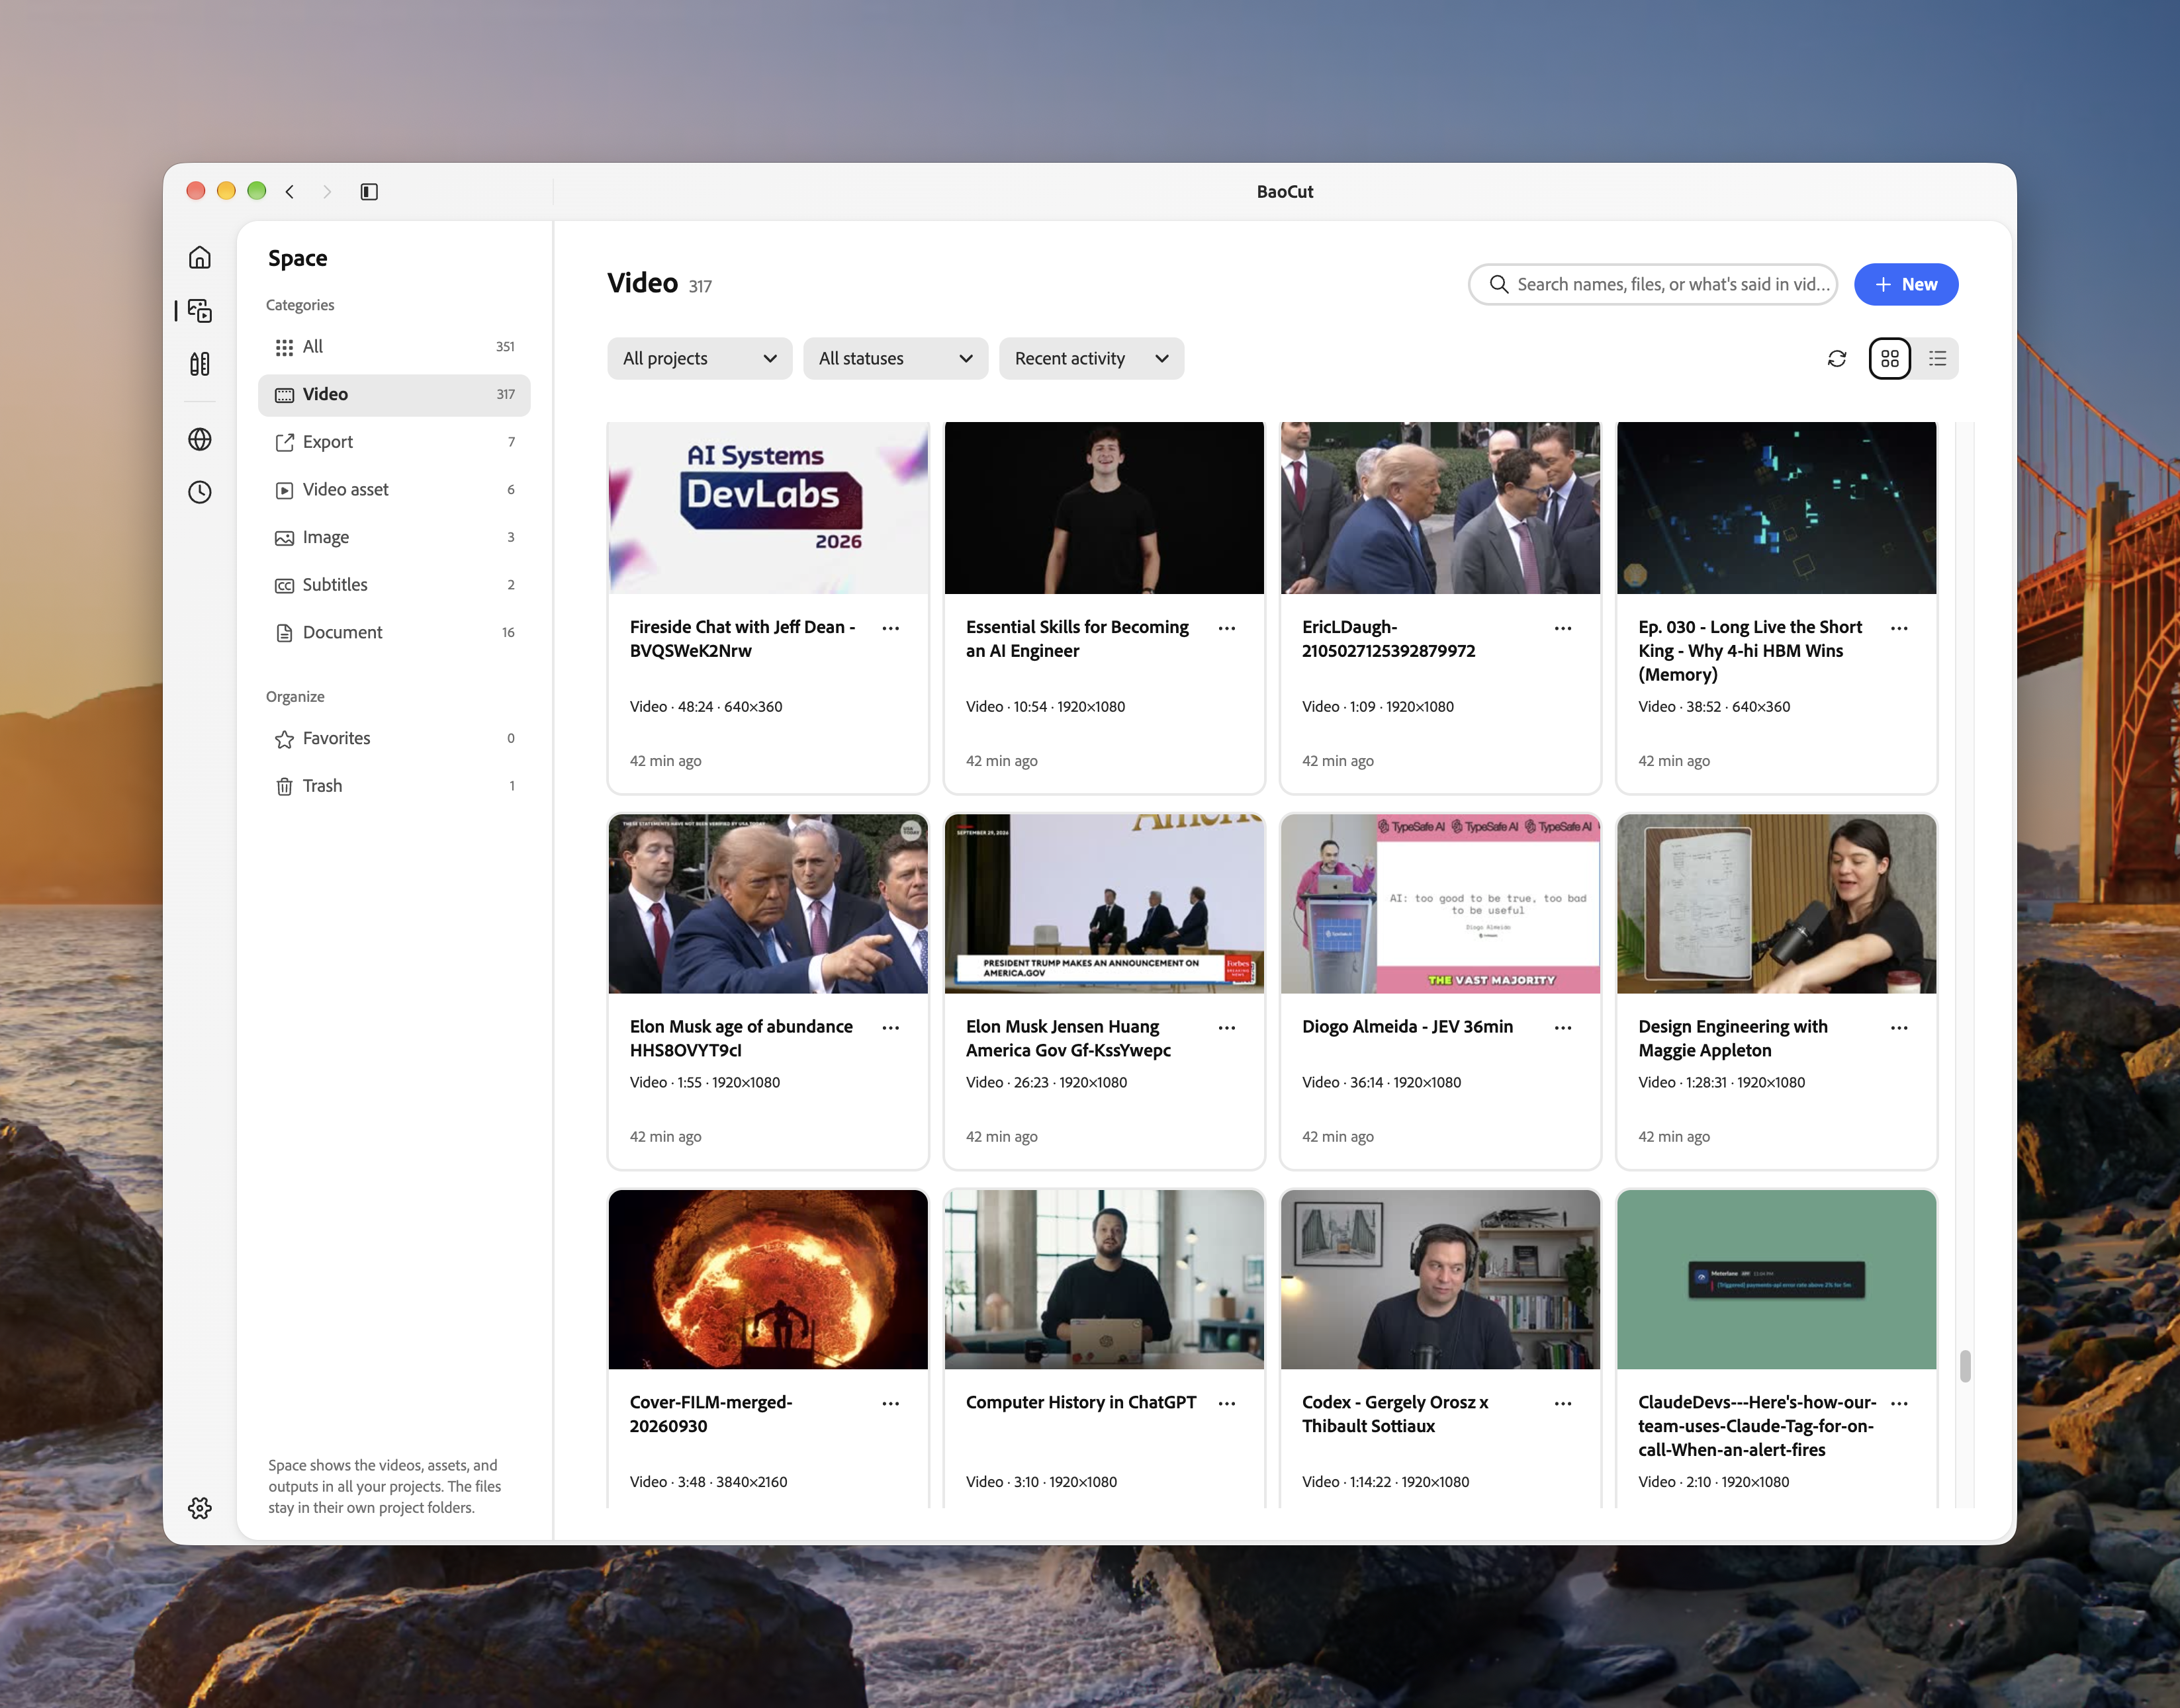Open the two-column panels icon in the rail
This screenshot has width=2180, height=1708.
click(x=200, y=364)
